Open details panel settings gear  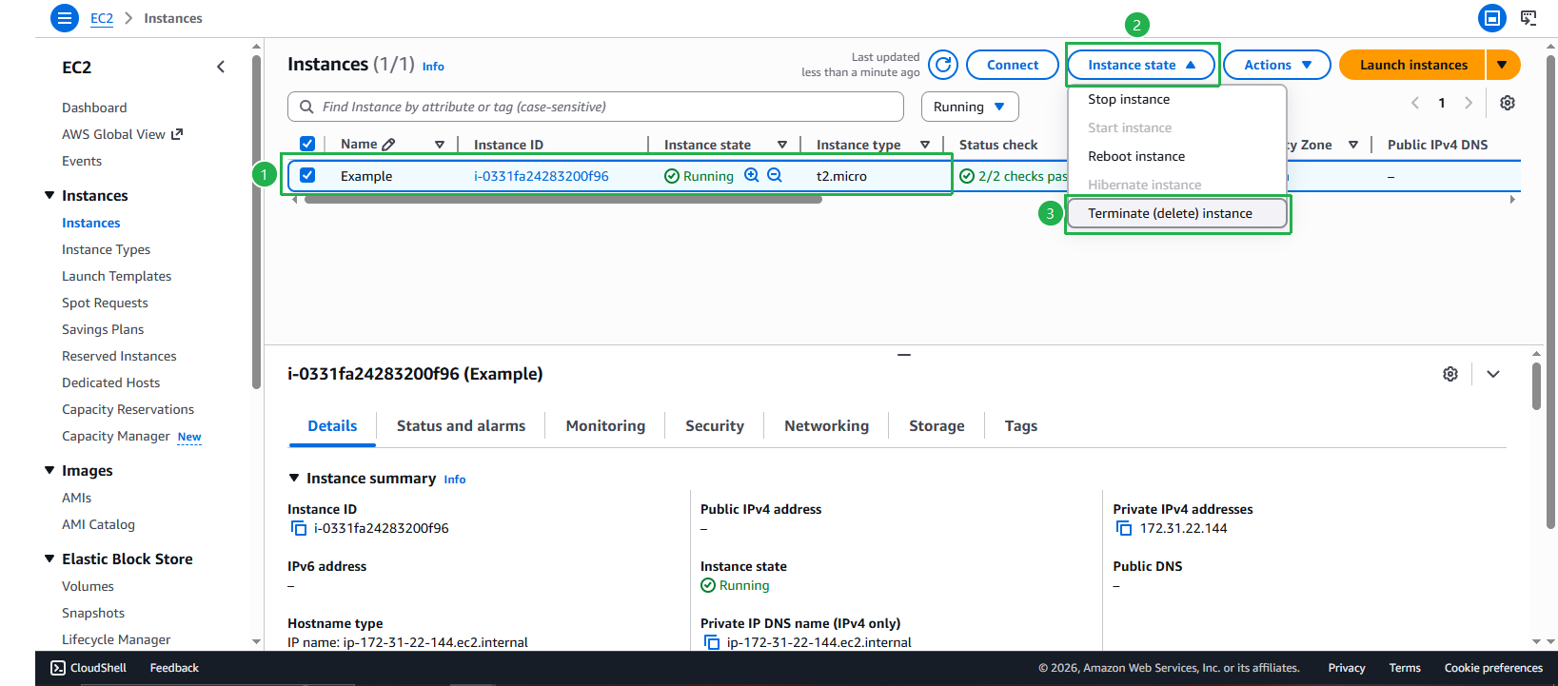click(x=1450, y=374)
